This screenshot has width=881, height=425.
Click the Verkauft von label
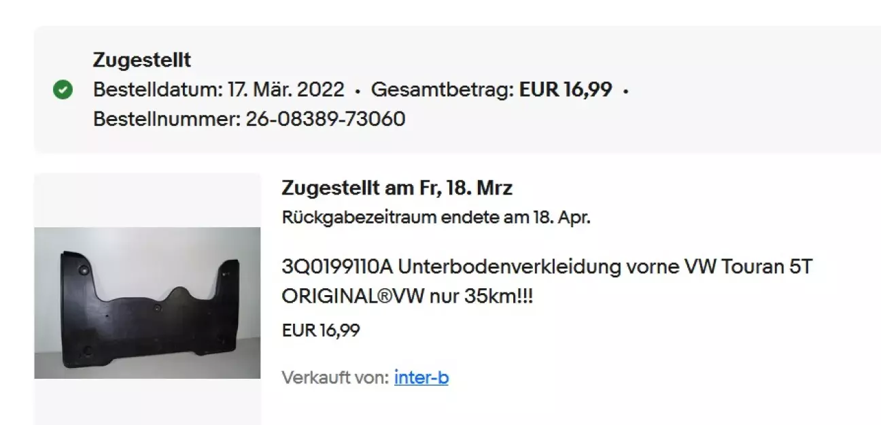(x=335, y=377)
